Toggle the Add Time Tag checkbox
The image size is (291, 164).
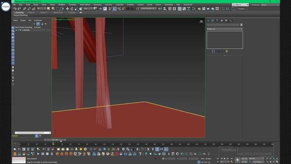[199, 162]
